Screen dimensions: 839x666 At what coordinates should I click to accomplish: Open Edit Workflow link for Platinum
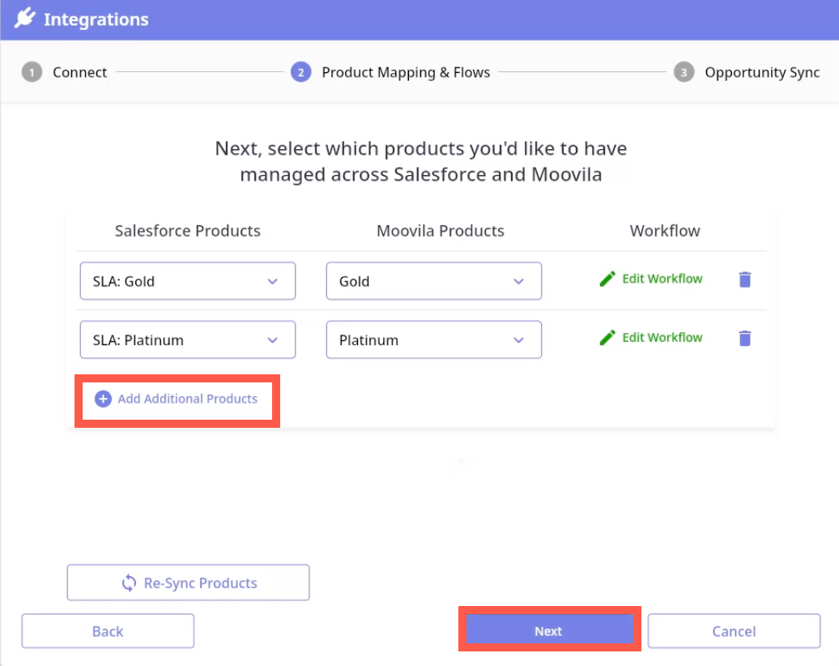(x=662, y=338)
